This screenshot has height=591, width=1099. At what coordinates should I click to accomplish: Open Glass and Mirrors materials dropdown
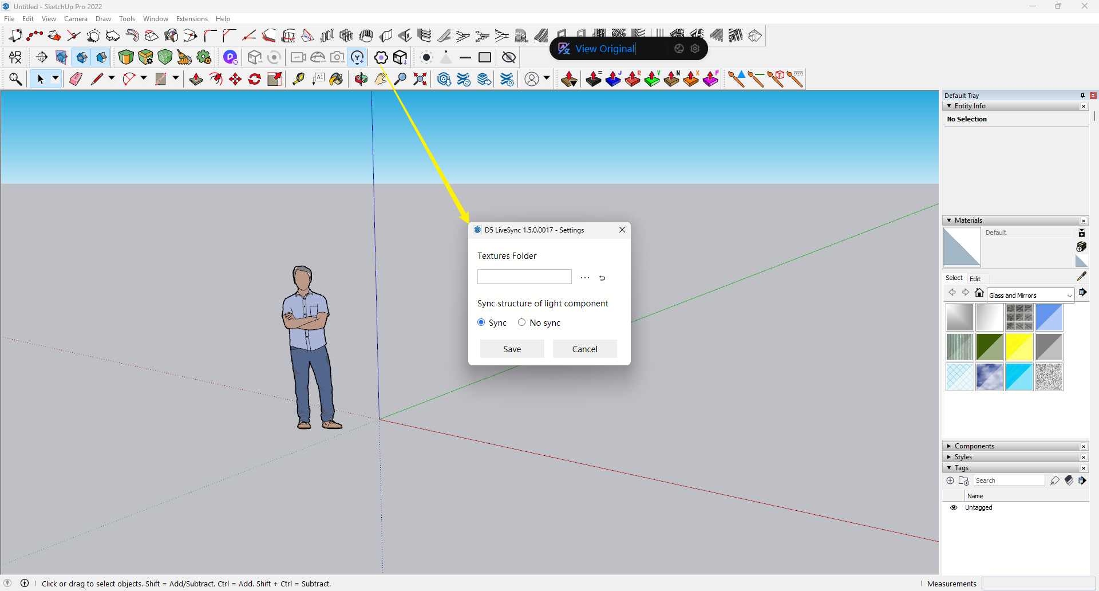pyautogui.click(x=1030, y=295)
